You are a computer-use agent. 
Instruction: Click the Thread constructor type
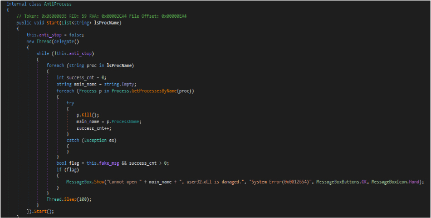pos(44,42)
